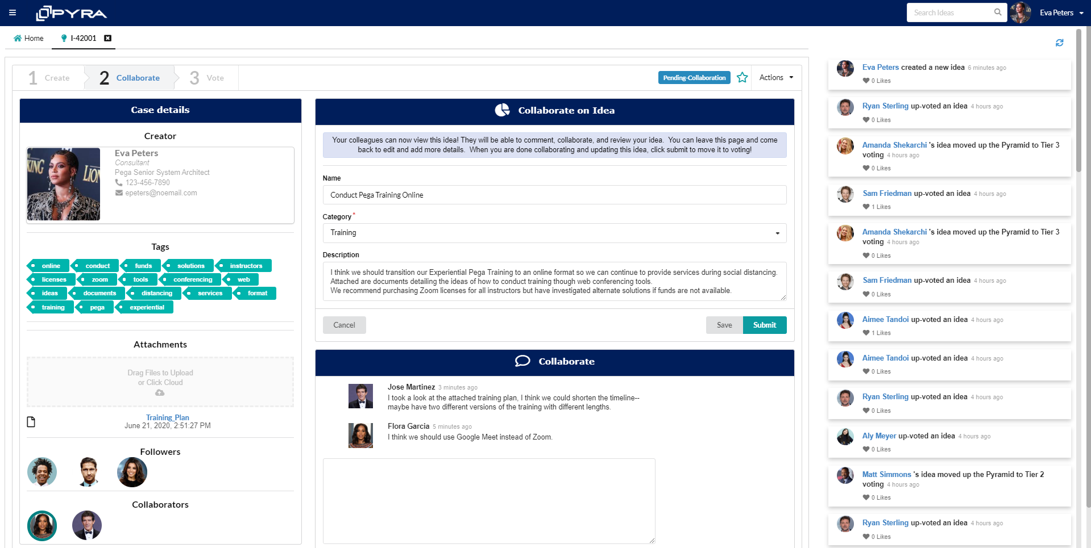The width and height of the screenshot is (1091, 548).
Task: Go to step 1 Create
Action: [x=49, y=78]
